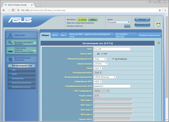Click the yellow help question mark icon
This screenshot has height=122, width=169.
point(159,43)
